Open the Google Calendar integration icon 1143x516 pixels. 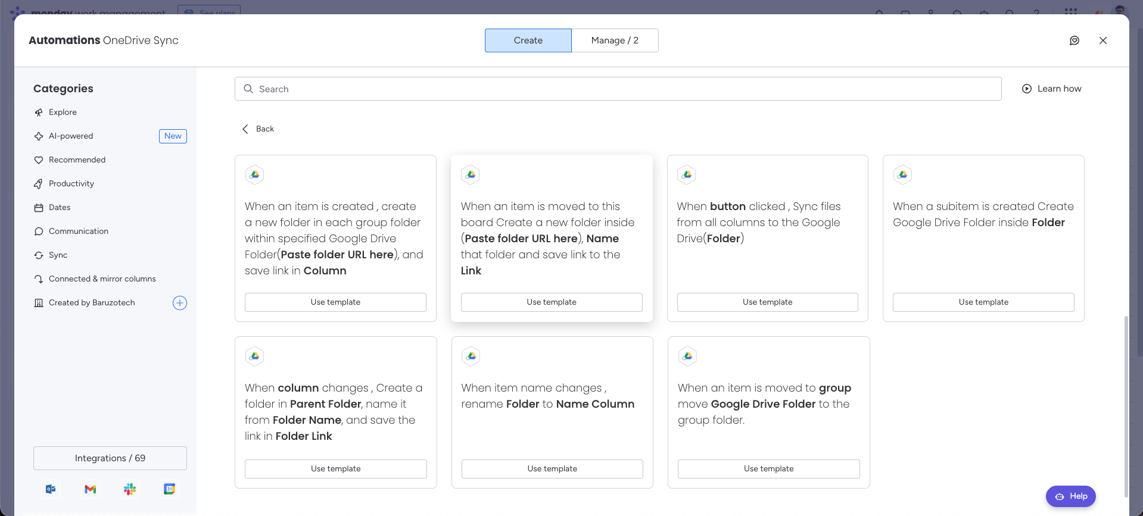tap(169, 489)
